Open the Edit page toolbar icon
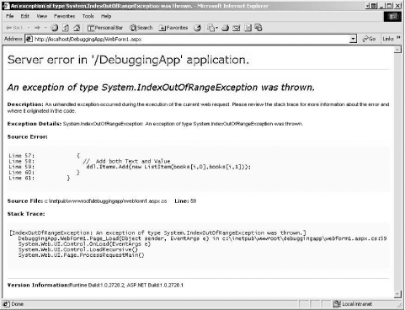405x310 pixels. pos(237,28)
